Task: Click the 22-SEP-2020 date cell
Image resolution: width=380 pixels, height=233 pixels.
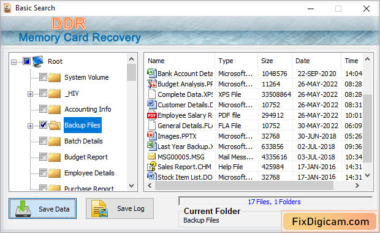Action: click(x=317, y=74)
